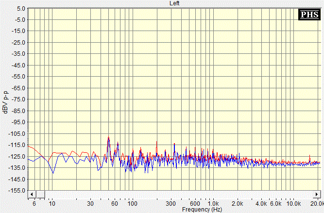Click the -15.0 vertical axis value
Image resolution: width=324 pixels, height=213 pixels.
tap(18, 31)
